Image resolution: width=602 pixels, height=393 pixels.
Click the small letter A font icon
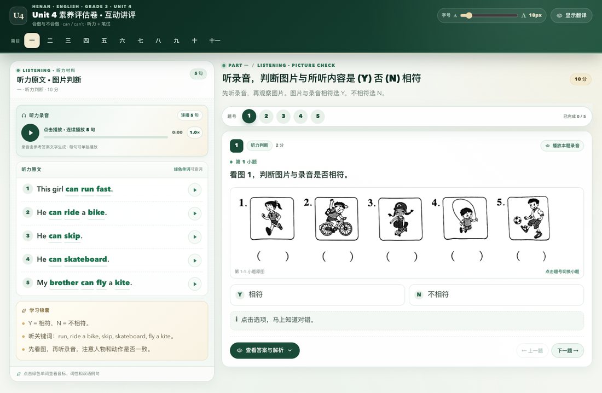tap(455, 16)
